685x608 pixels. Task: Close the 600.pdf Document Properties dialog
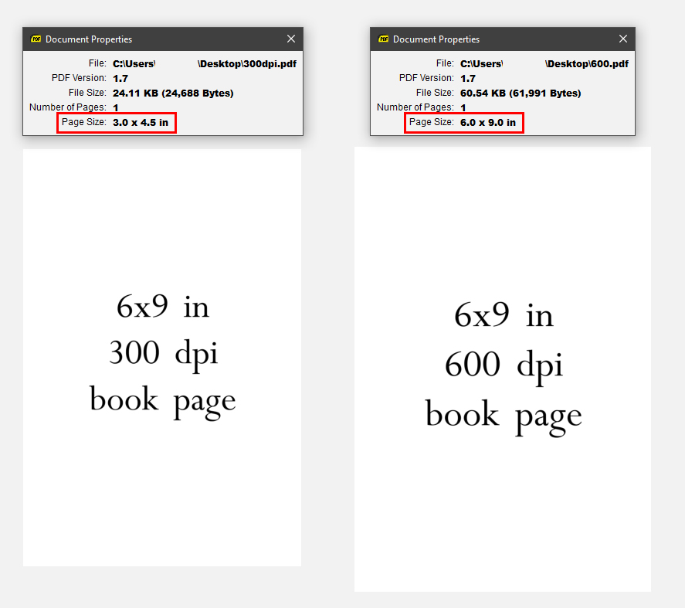(623, 39)
